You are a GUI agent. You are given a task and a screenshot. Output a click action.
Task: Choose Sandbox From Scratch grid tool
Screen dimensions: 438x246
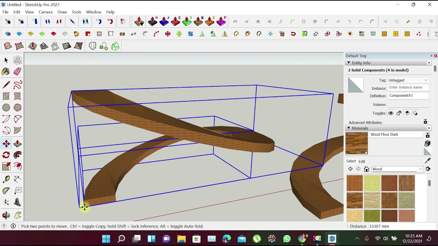coord(19,46)
